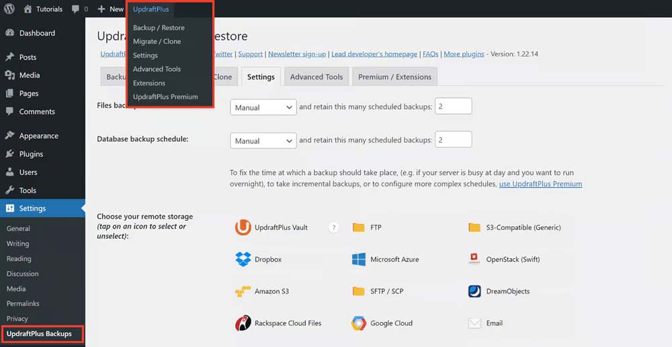
Task: Open the comments bubble in admin bar
Action: point(76,9)
